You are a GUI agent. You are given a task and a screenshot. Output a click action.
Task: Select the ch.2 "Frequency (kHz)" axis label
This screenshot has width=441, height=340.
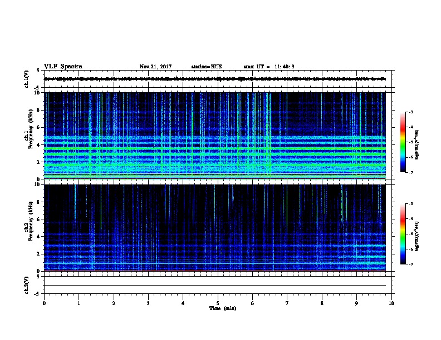[x=31, y=221]
